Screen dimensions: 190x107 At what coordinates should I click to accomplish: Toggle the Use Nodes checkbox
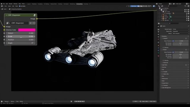[x=20, y=6]
